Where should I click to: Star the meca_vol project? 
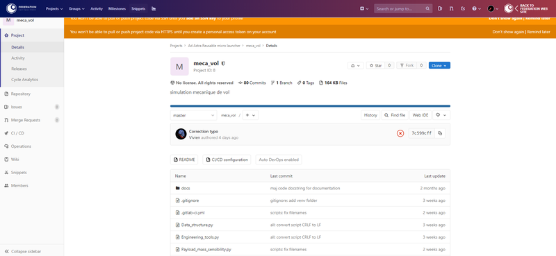375,65
